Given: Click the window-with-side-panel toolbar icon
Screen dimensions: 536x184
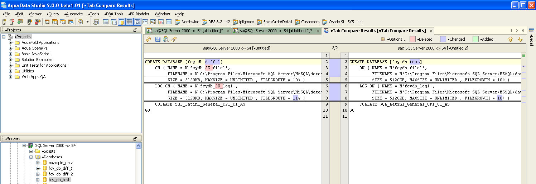Looking at the screenshot, I should pos(114,22).
